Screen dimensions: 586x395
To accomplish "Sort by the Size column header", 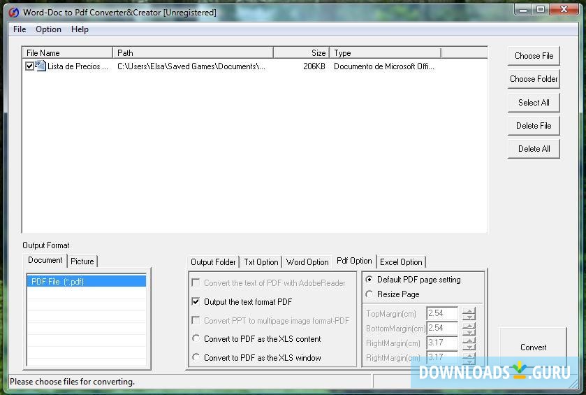I will (301, 52).
